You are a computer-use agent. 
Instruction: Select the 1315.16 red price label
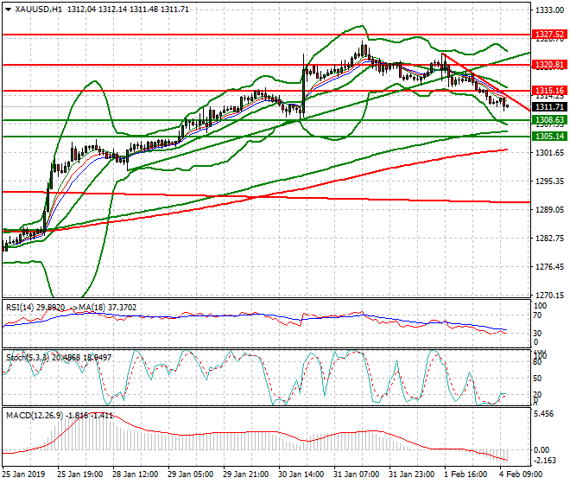tap(549, 90)
